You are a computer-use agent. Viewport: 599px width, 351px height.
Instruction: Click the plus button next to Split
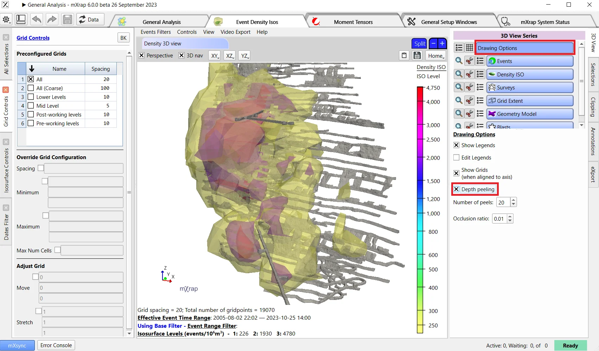pyautogui.click(x=442, y=43)
